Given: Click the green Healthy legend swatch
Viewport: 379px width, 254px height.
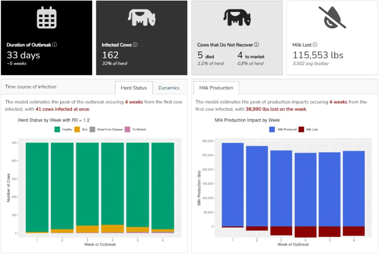Looking at the screenshot, I should pyautogui.click(x=57, y=129).
